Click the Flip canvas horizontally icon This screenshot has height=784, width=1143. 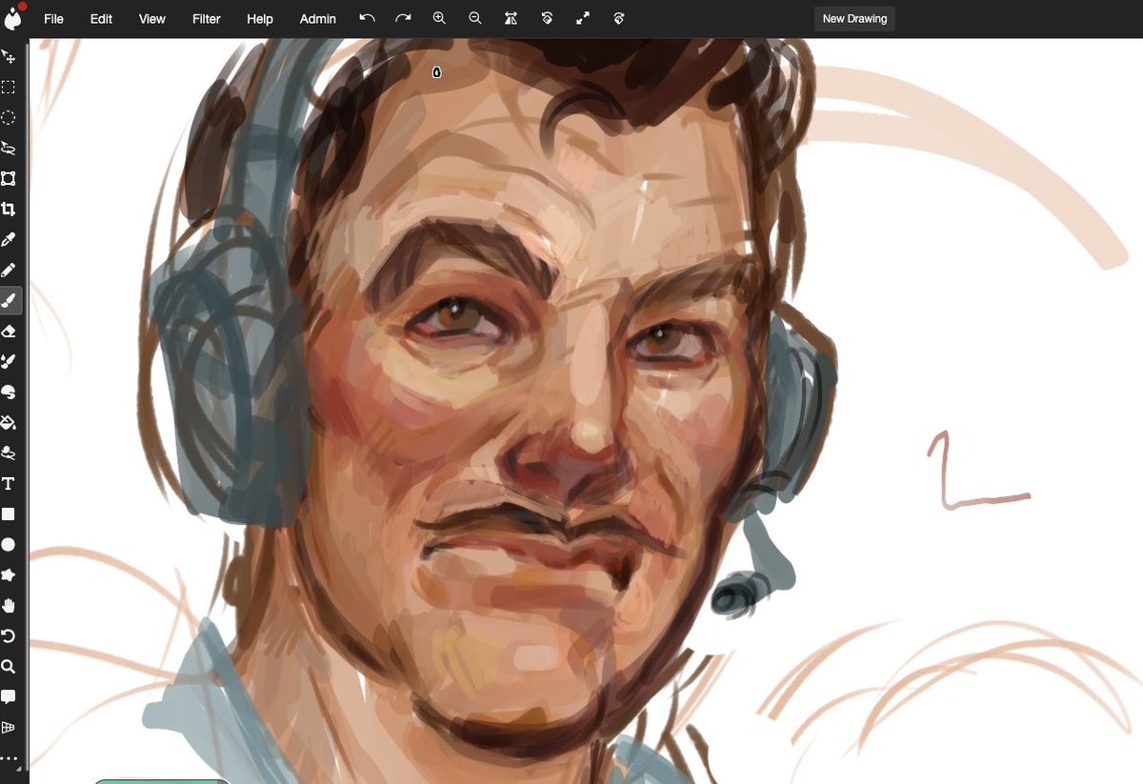click(x=511, y=18)
